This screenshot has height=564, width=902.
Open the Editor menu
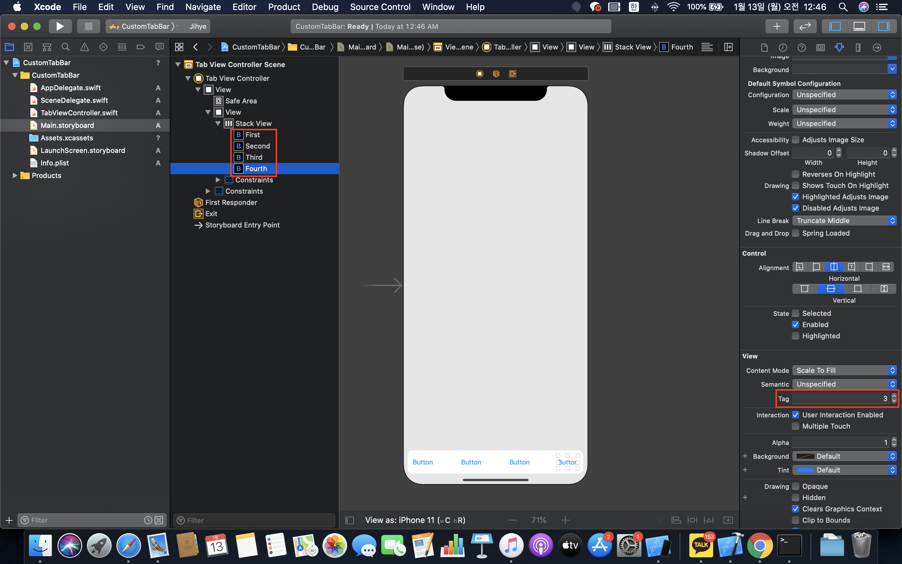pos(244,7)
